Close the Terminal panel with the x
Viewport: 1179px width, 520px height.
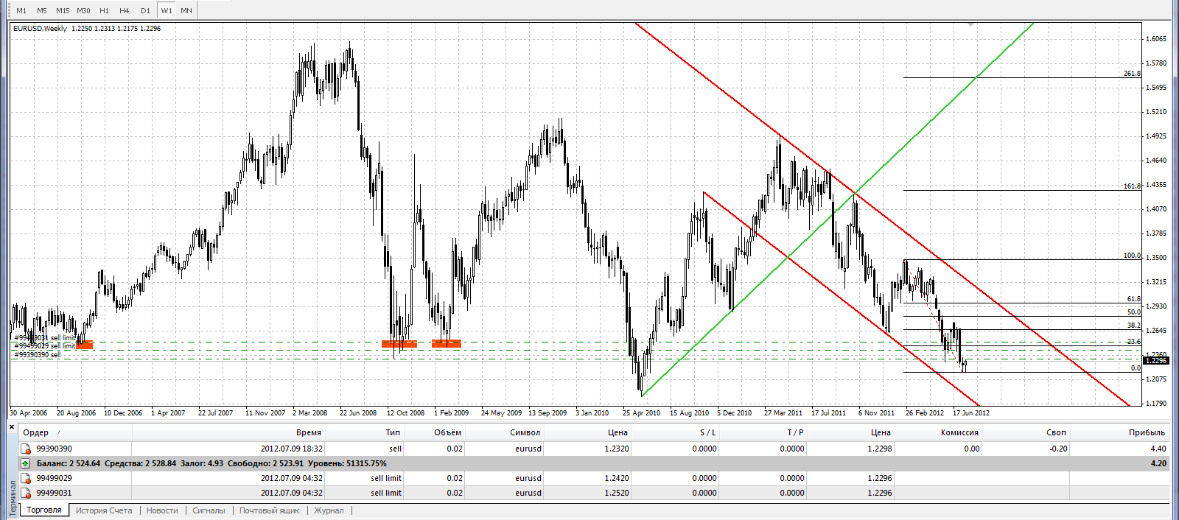[12, 426]
